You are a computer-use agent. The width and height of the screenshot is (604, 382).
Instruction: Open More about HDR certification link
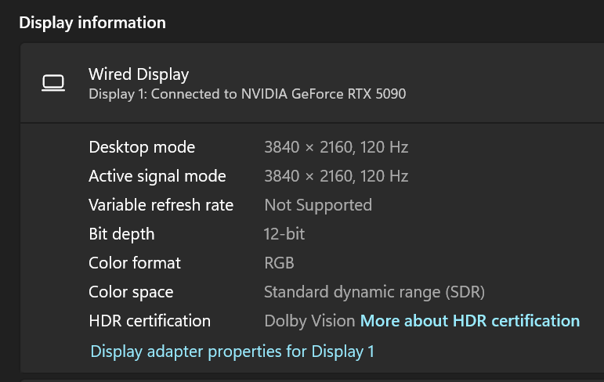click(469, 321)
